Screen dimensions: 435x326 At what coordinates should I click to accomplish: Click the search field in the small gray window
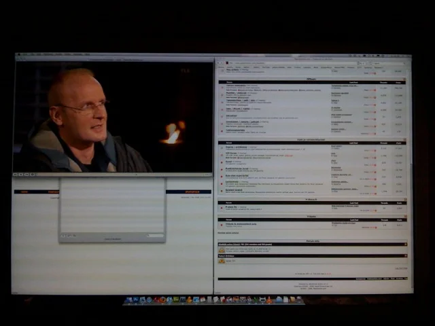click(x=156, y=236)
